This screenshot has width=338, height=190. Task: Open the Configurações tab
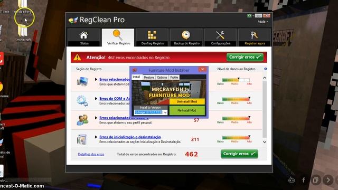(220, 37)
